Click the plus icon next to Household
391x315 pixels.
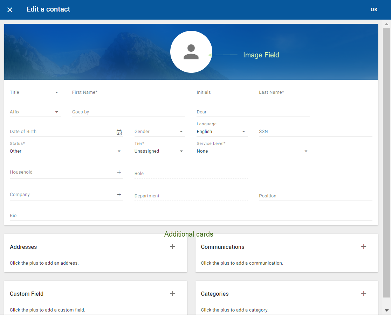pyautogui.click(x=119, y=172)
